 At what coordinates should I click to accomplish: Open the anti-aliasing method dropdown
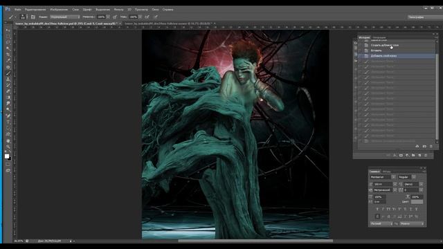(x=412, y=223)
